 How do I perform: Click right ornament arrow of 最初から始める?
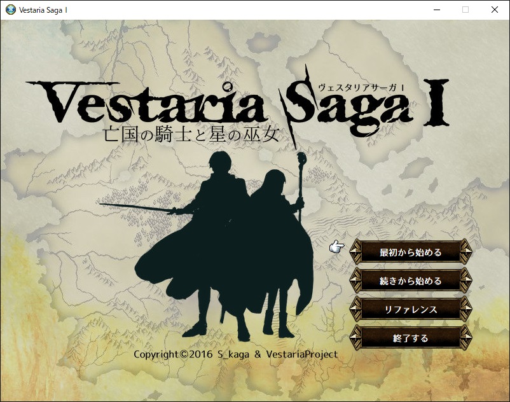[x=465, y=252]
